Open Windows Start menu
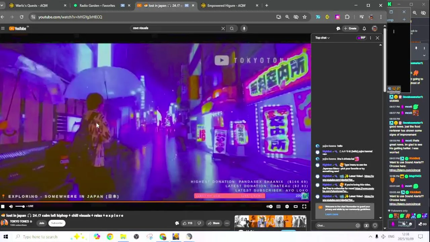The width and height of the screenshot is (430, 242). tap(5, 237)
